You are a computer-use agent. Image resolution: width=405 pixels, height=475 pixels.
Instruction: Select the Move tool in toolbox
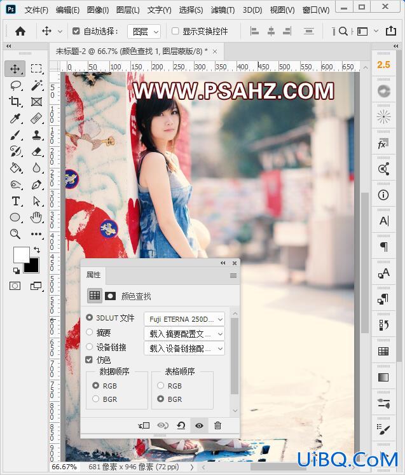[15, 69]
